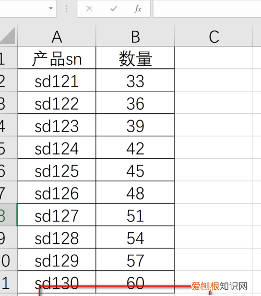
Task: Click the 爱创根知识网 watermark link
Action: (219, 286)
